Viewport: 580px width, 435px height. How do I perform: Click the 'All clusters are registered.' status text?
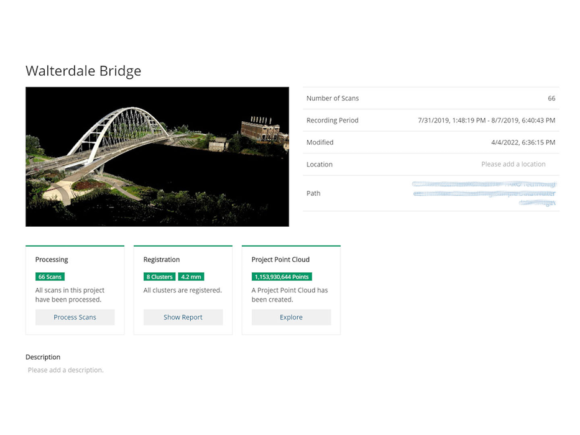183,290
